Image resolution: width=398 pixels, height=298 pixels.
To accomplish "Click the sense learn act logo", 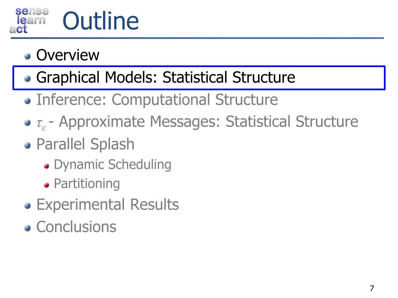I will 29,20.
